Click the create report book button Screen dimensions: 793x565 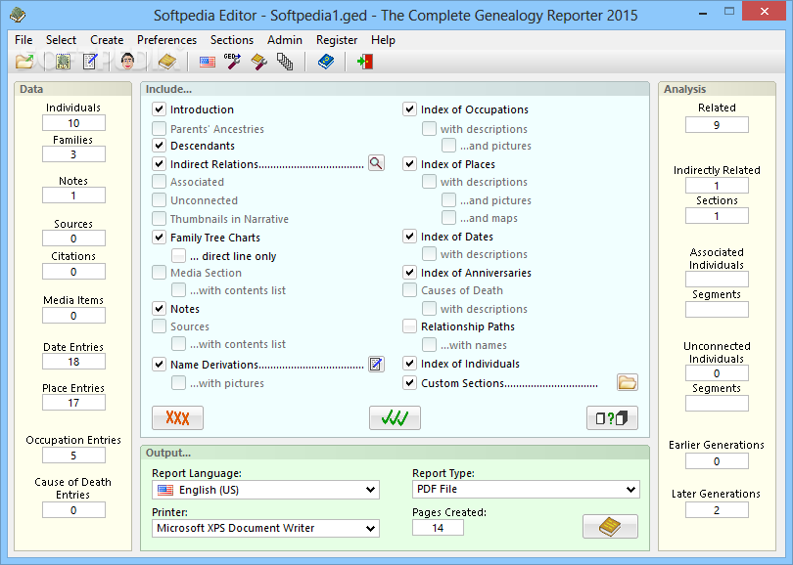(x=610, y=527)
